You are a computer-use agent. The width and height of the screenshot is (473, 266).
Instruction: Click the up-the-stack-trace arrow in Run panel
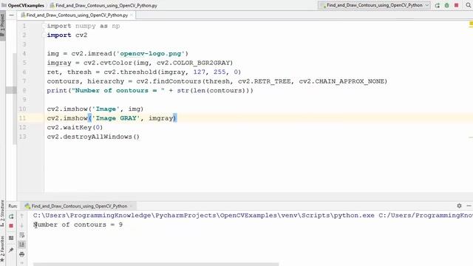21,216
